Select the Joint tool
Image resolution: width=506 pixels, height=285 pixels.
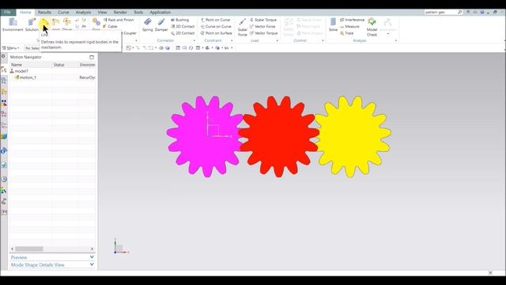tap(56, 25)
